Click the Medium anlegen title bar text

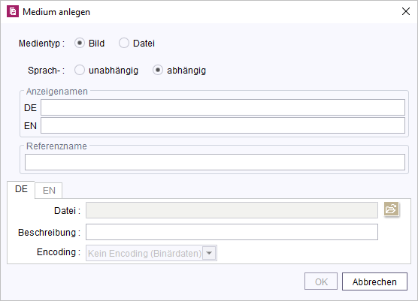tap(56, 12)
